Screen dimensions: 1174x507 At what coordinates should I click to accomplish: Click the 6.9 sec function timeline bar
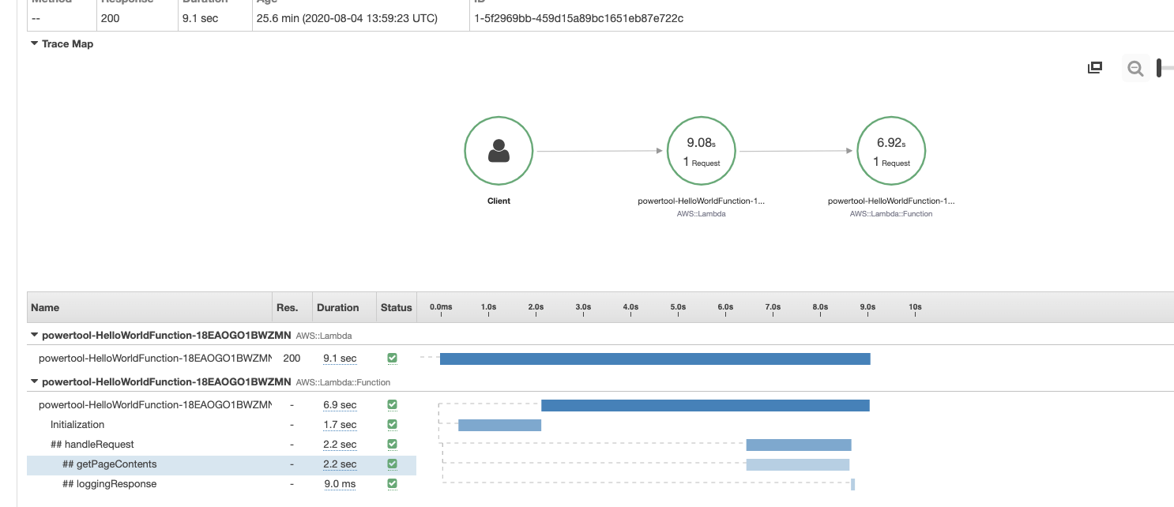706,405
